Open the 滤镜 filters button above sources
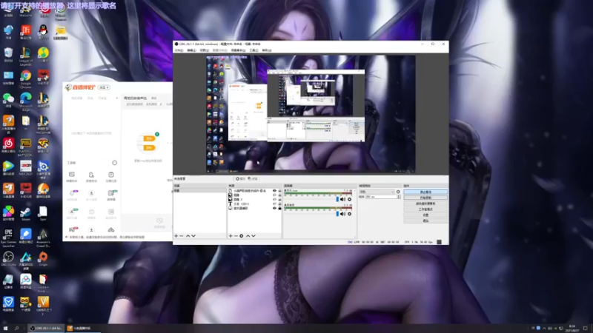Image resolution: width=593 pixels, height=333 pixels. point(253,178)
